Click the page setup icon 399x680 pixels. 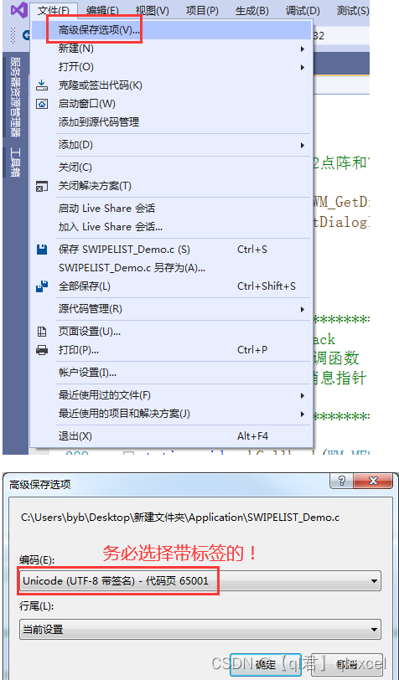pos(42,332)
